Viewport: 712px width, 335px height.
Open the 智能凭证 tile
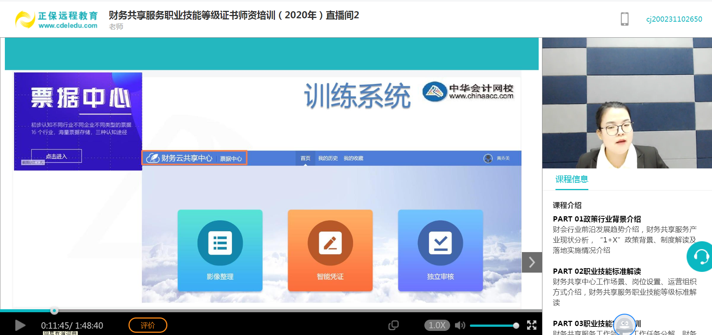(330, 250)
